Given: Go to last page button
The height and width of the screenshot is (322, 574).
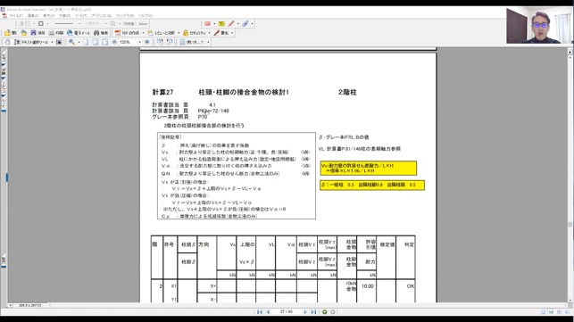Looking at the screenshot, I should point(313,312).
